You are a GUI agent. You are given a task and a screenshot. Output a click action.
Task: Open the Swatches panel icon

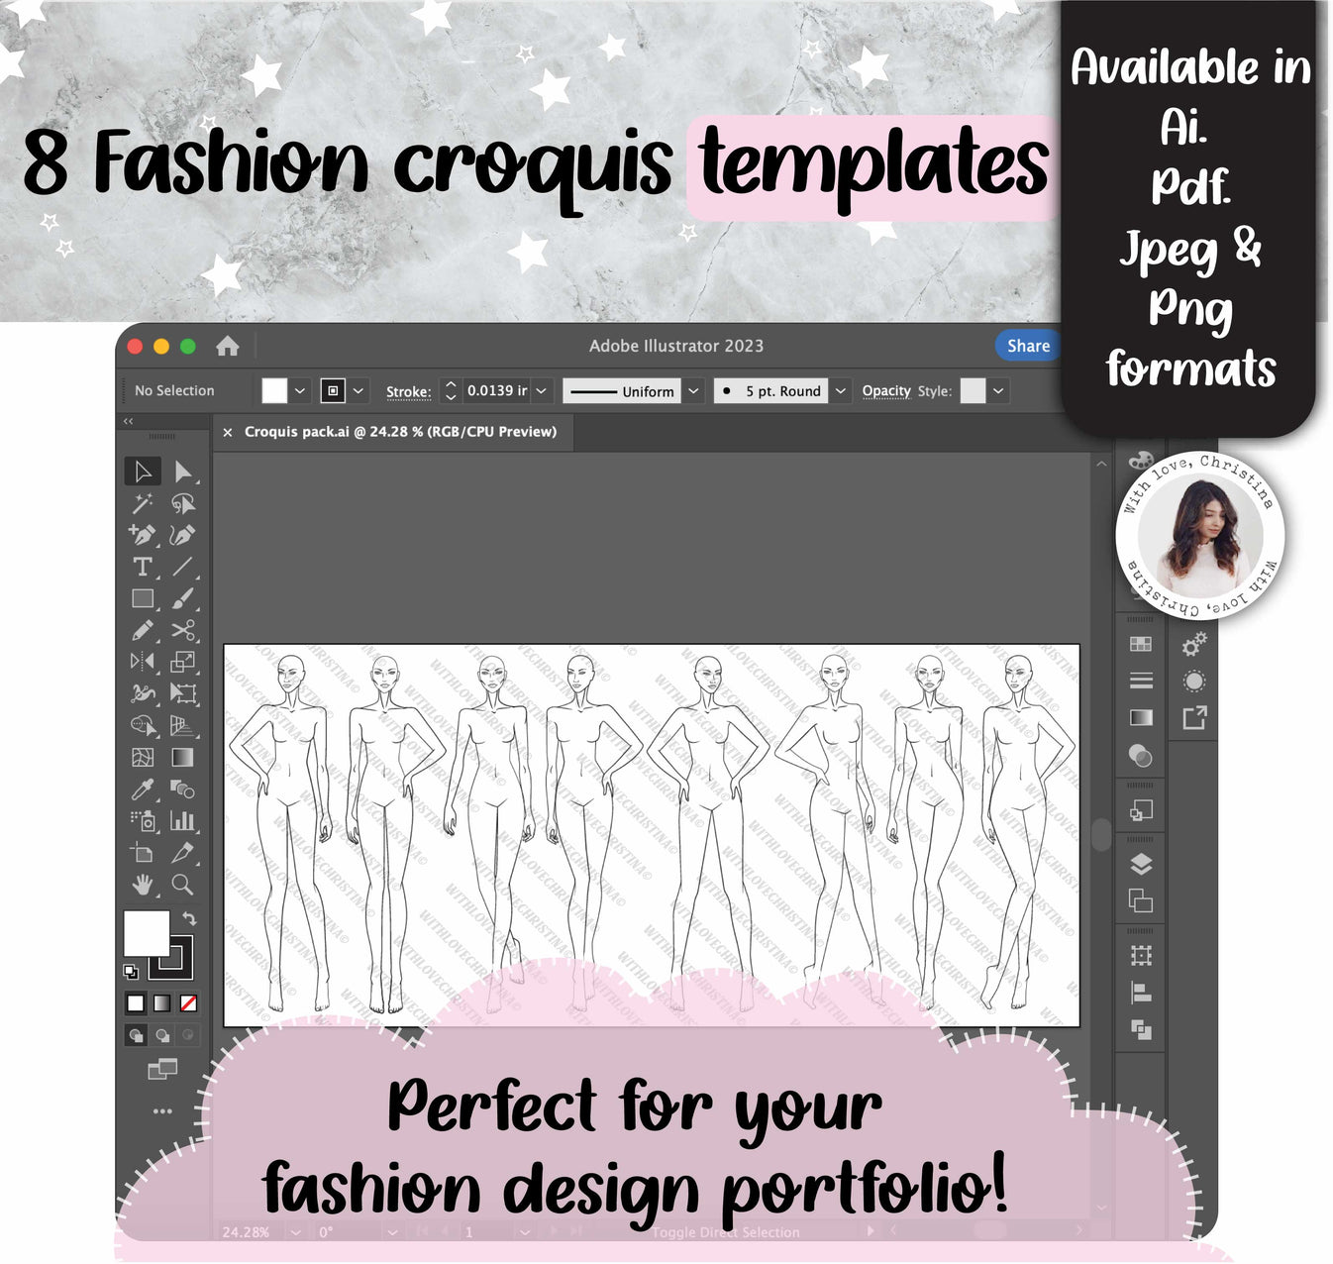[x=1139, y=645]
